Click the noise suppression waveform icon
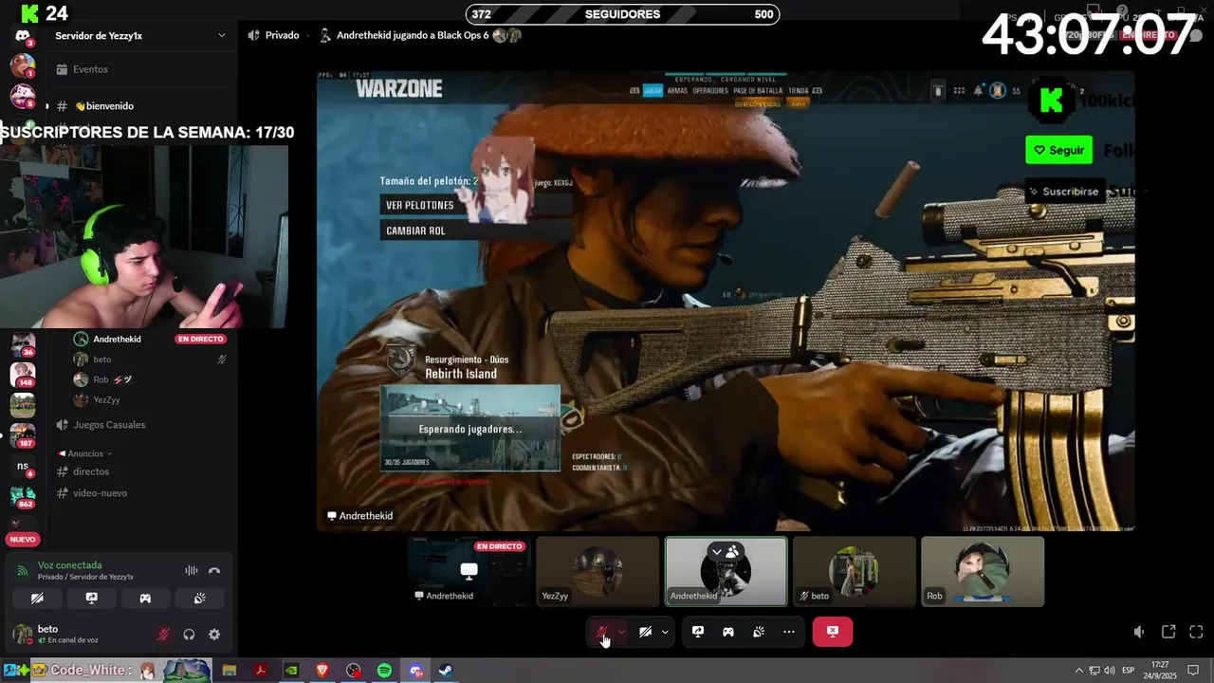 [x=192, y=570]
